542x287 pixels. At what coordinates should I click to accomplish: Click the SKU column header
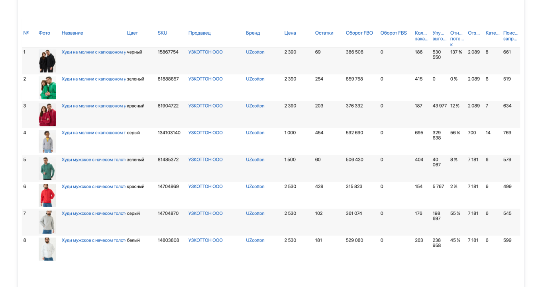point(162,33)
